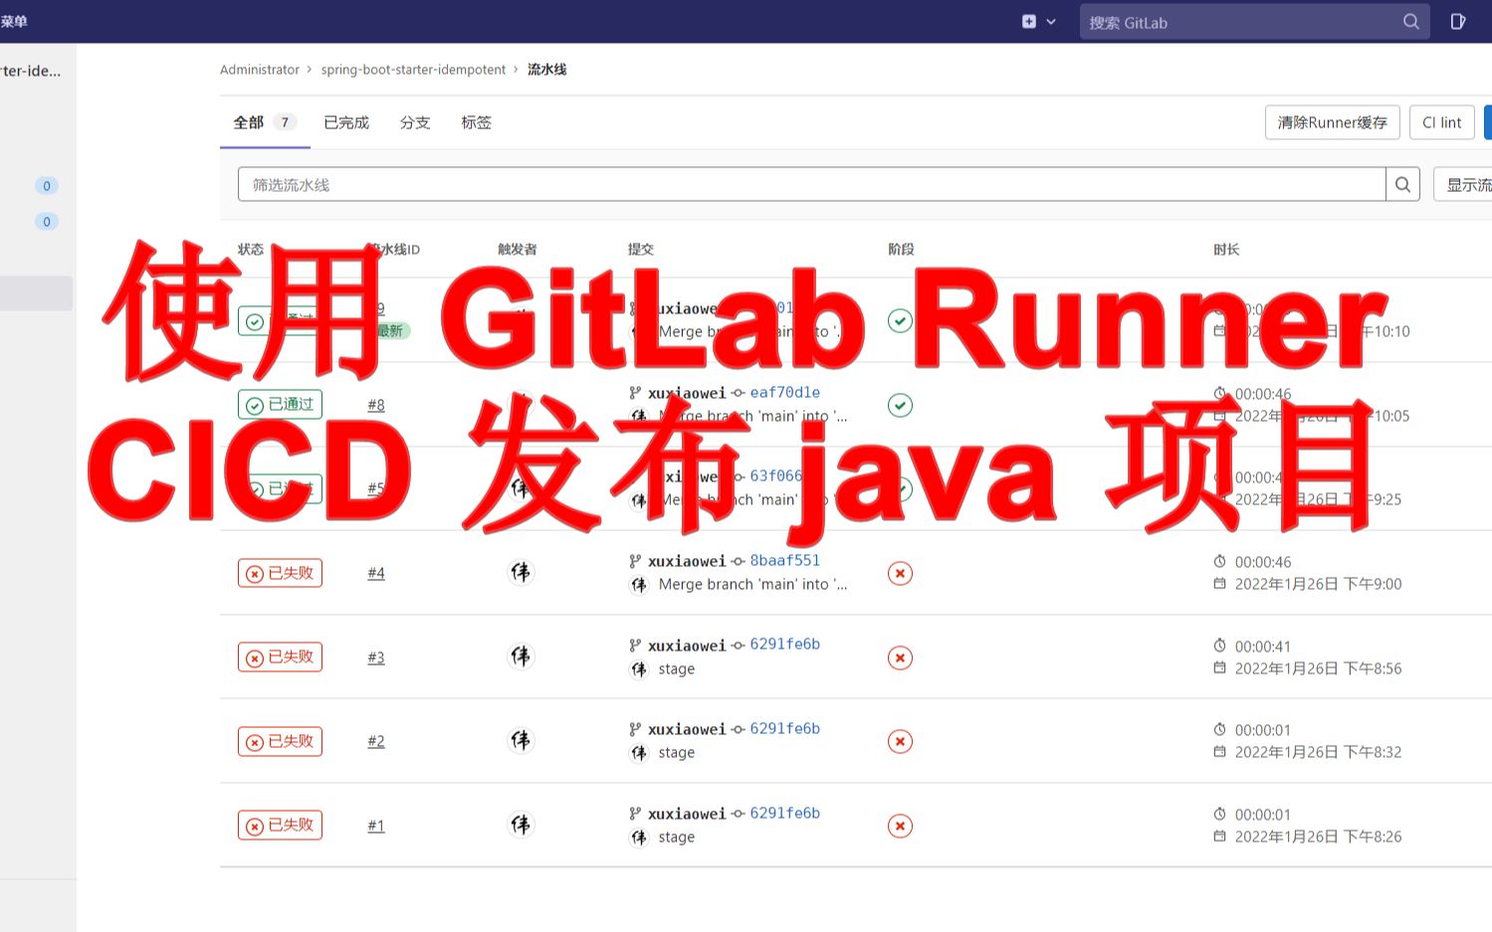The image size is (1492, 932).
Task: Open the 已失败 status badge of pipeline #1
Action: [280, 825]
